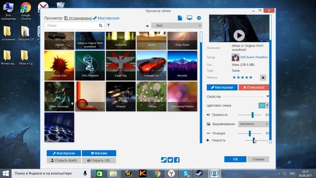Click the Скорость speed slider
Image resolution: width=316 pixels, height=178 pixels.
(257, 140)
